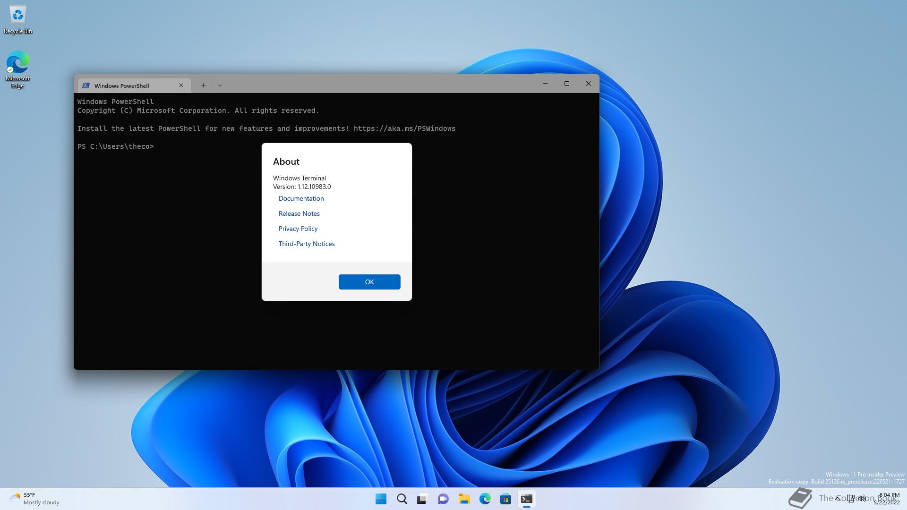907x510 pixels.
Task: Open the Documentation link in the About dialog
Action: pyautogui.click(x=301, y=198)
